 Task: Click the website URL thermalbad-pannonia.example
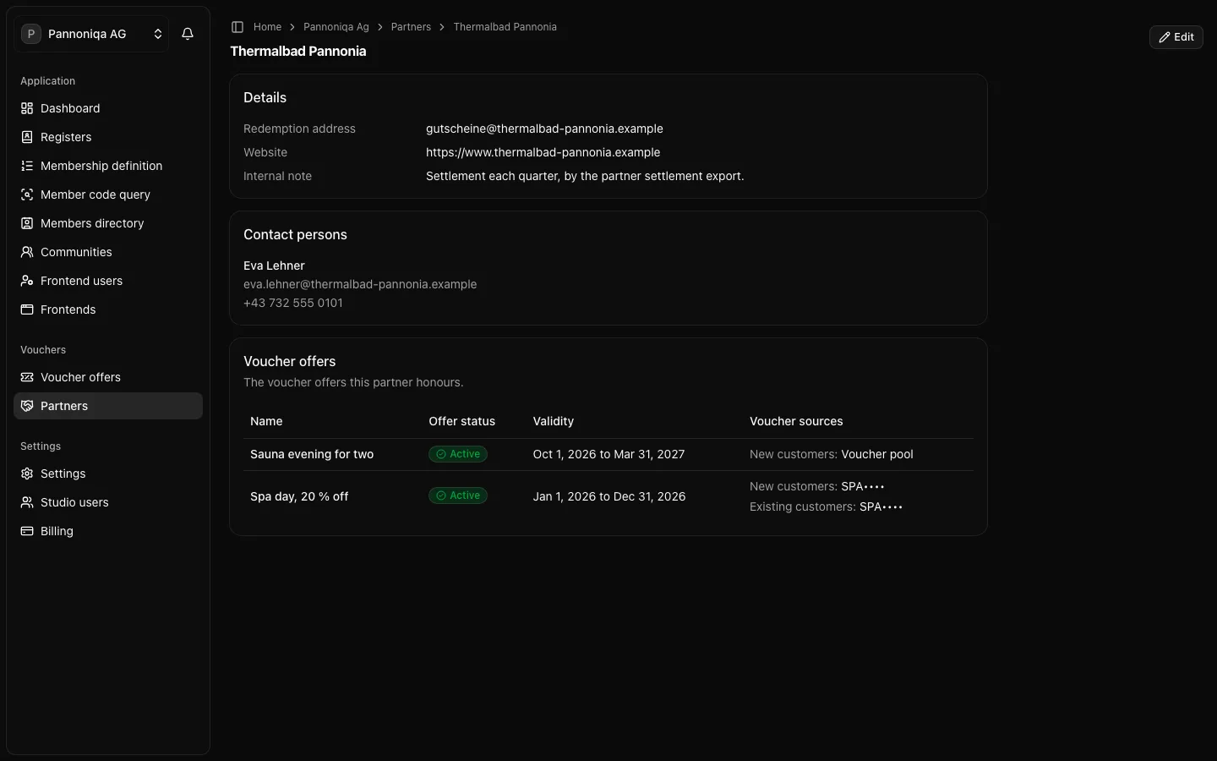pos(543,152)
